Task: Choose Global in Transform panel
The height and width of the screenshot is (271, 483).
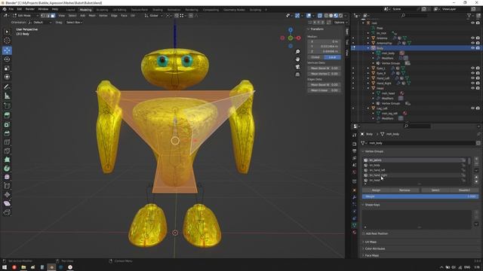Action: click(x=315, y=57)
